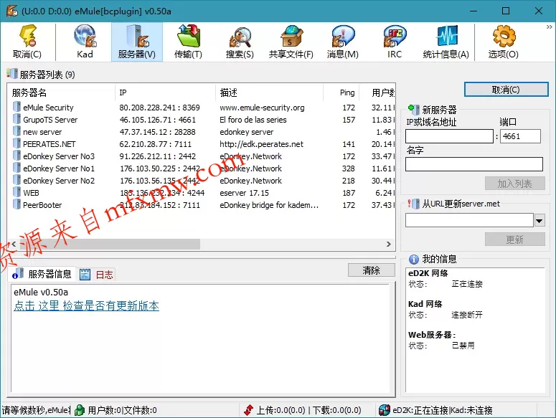Viewport: 556px width, 418px height.
Task: Select 'eDonkey bridge for kadem...' cell
Action: tap(269, 205)
